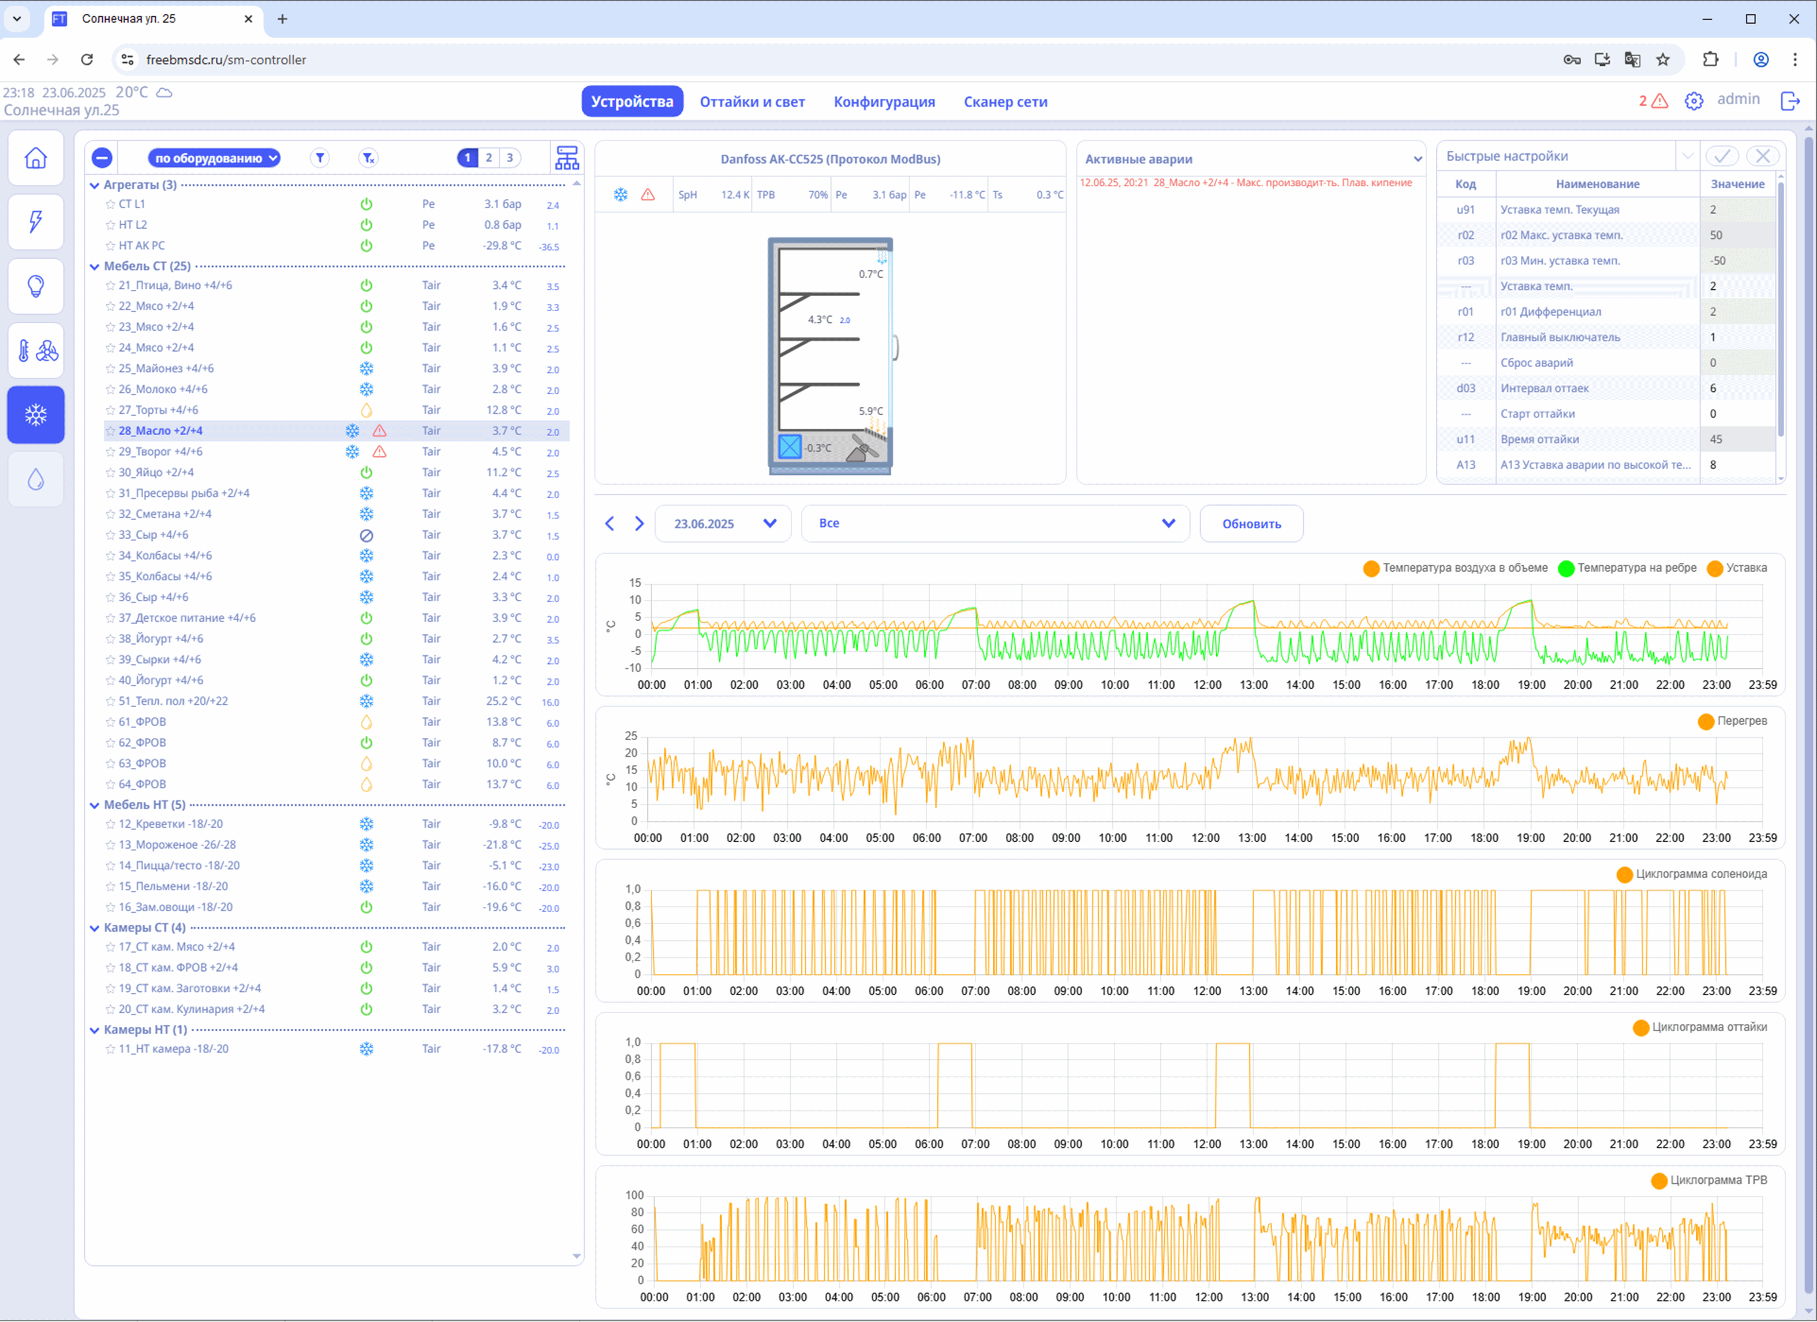The image size is (1817, 1322).
Task: Click the Обновить button
Action: (1251, 523)
